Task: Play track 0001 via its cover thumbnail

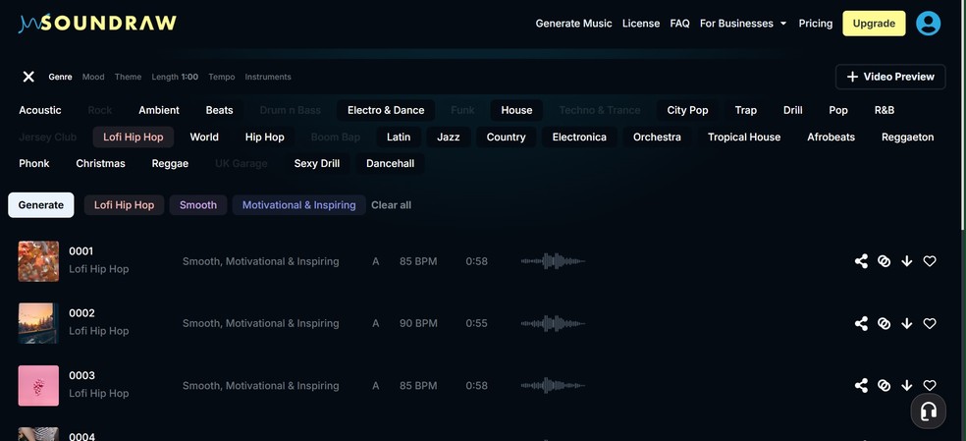Action: pyautogui.click(x=38, y=261)
